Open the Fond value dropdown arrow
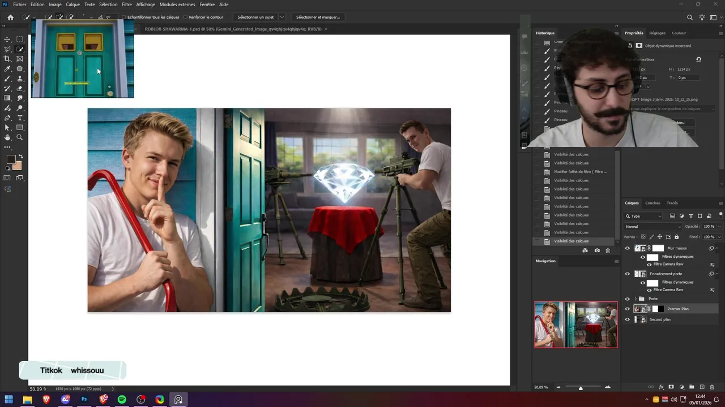This screenshot has height=407, width=725. click(x=719, y=236)
